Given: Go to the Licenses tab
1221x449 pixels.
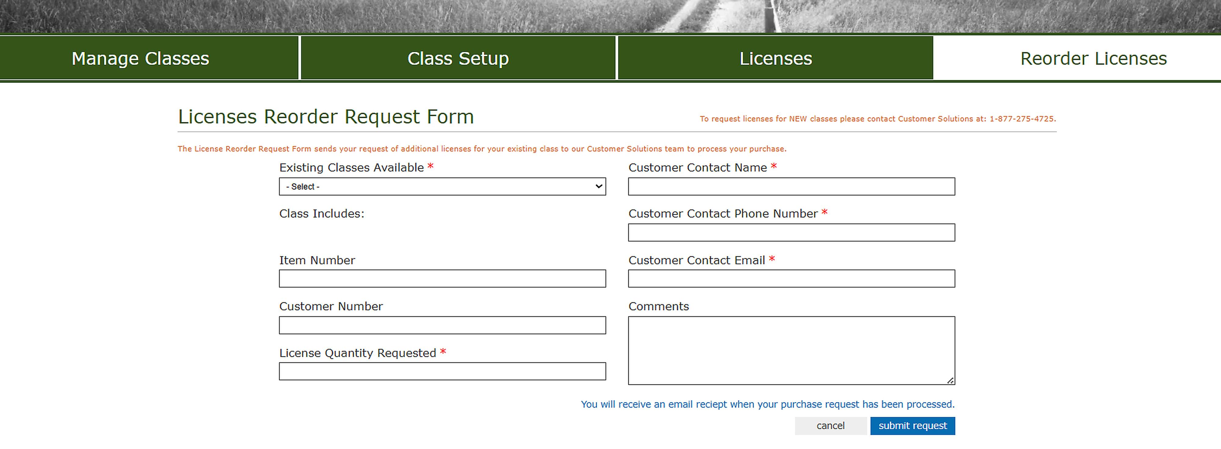Looking at the screenshot, I should coord(775,58).
